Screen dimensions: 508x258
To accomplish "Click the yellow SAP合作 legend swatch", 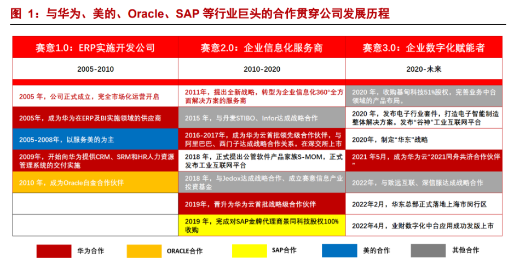I will coord(250,251).
